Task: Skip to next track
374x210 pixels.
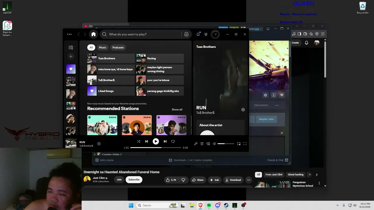Action: pos(165,141)
